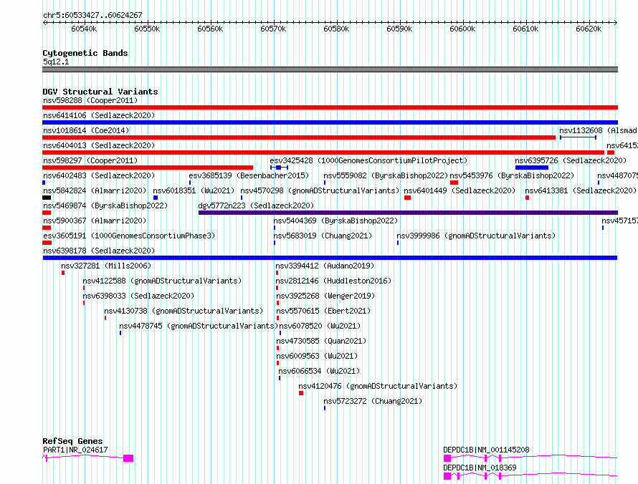
Task: Select the PART1 magenta exon block
Action: [128, 458]
